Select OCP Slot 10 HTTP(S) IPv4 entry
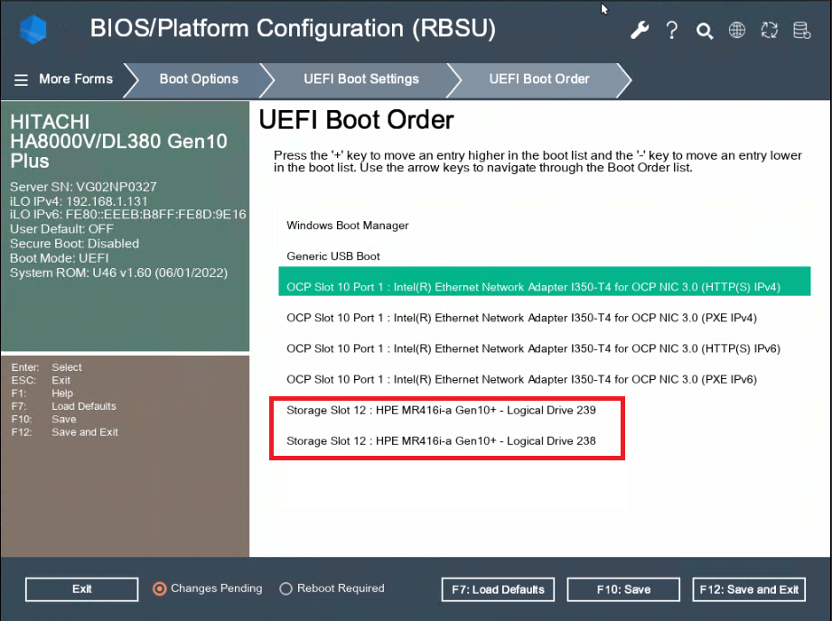This screenshot has height=621, width=832. click(x=545, y=281)
